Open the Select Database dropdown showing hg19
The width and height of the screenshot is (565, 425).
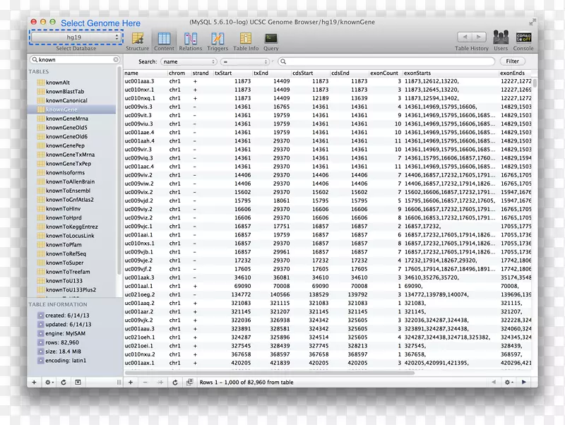(76, 37)
